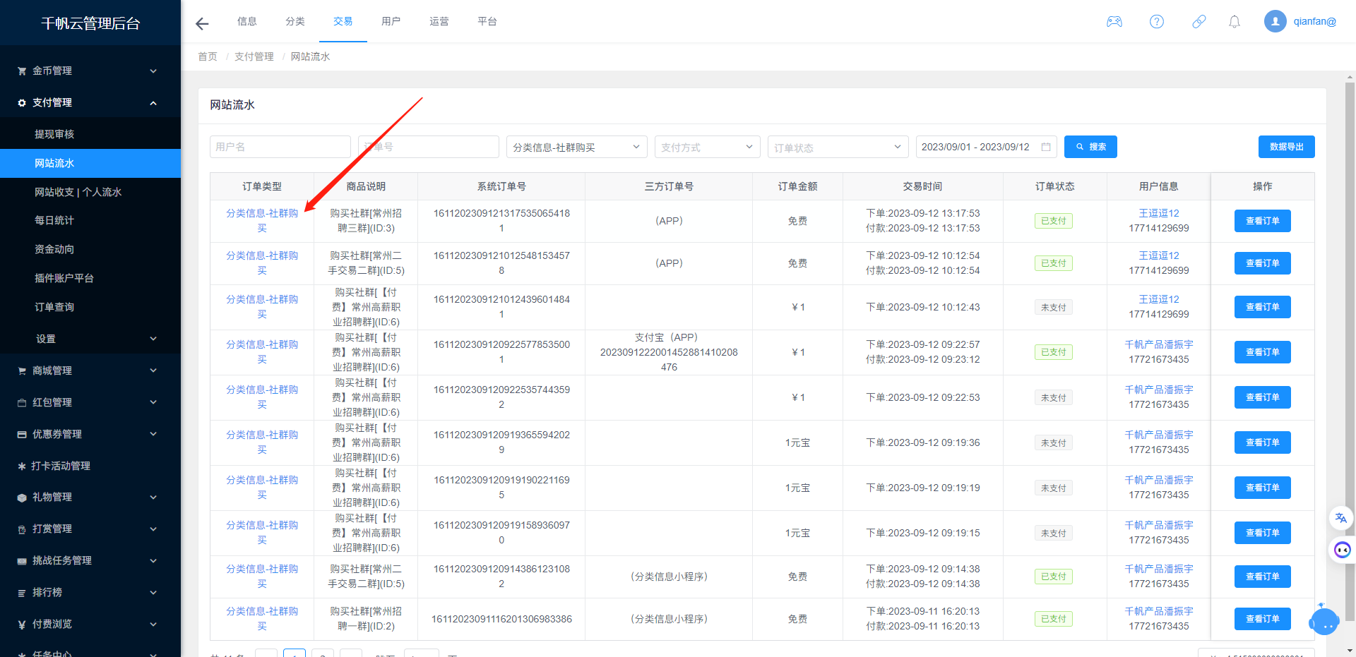The width and height of the screenshot is (1356, 657).
Task: Switch to the 信息 top tab
Action: 247,21
